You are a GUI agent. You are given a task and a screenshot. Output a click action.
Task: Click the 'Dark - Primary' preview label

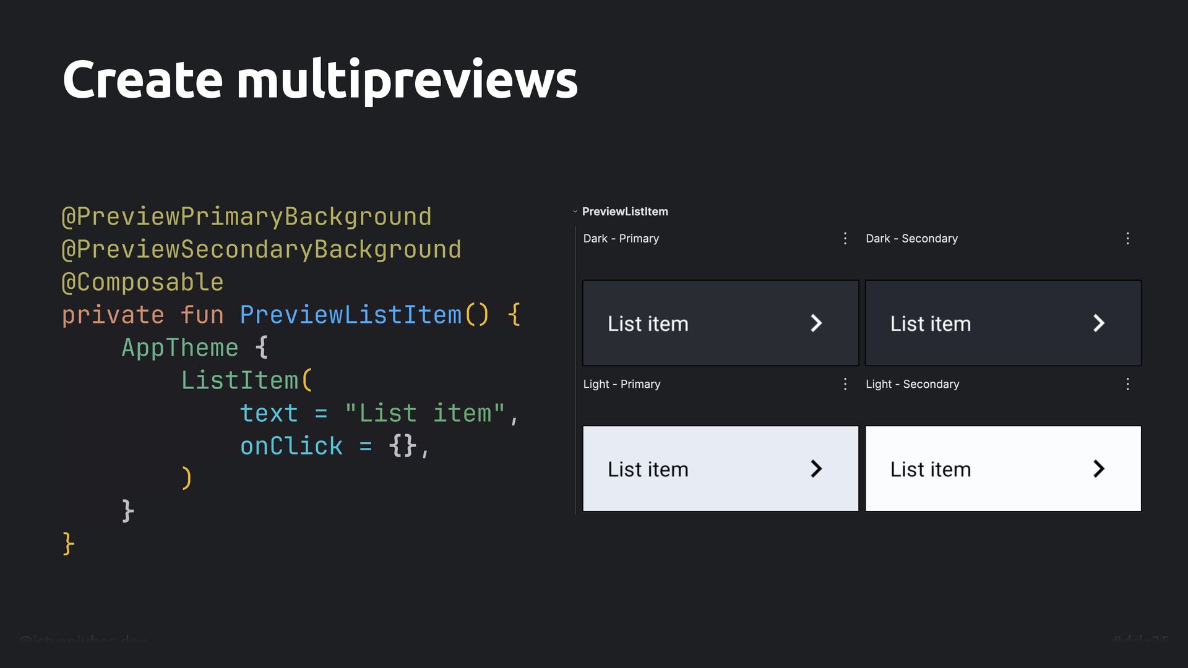pyautogui.click(x=621, y=239)
